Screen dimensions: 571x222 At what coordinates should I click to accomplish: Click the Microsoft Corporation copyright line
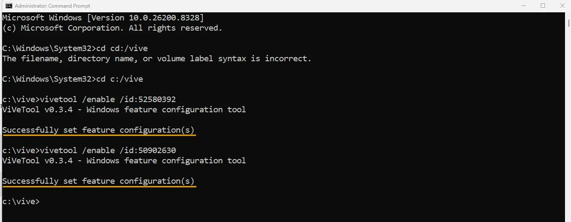click(112, 28)
